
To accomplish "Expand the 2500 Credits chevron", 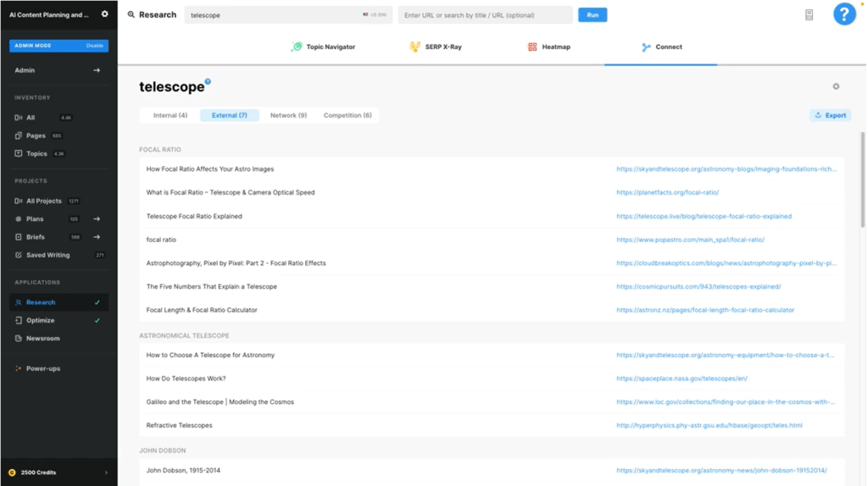I will click(106, 472).
